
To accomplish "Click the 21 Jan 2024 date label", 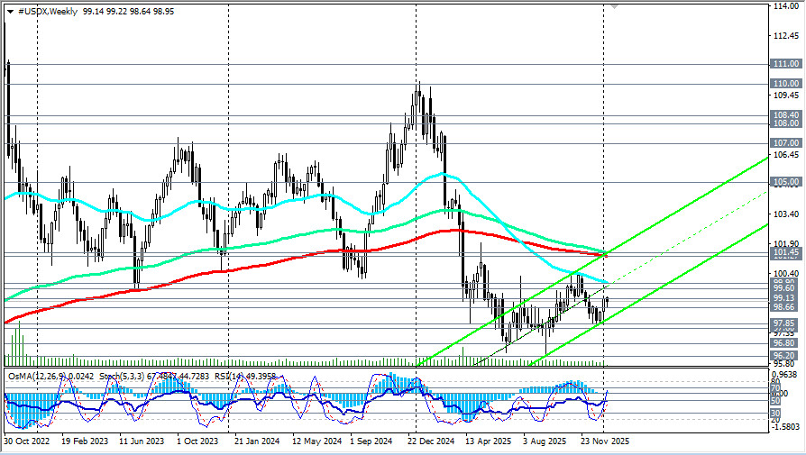I will coord(257,441).
